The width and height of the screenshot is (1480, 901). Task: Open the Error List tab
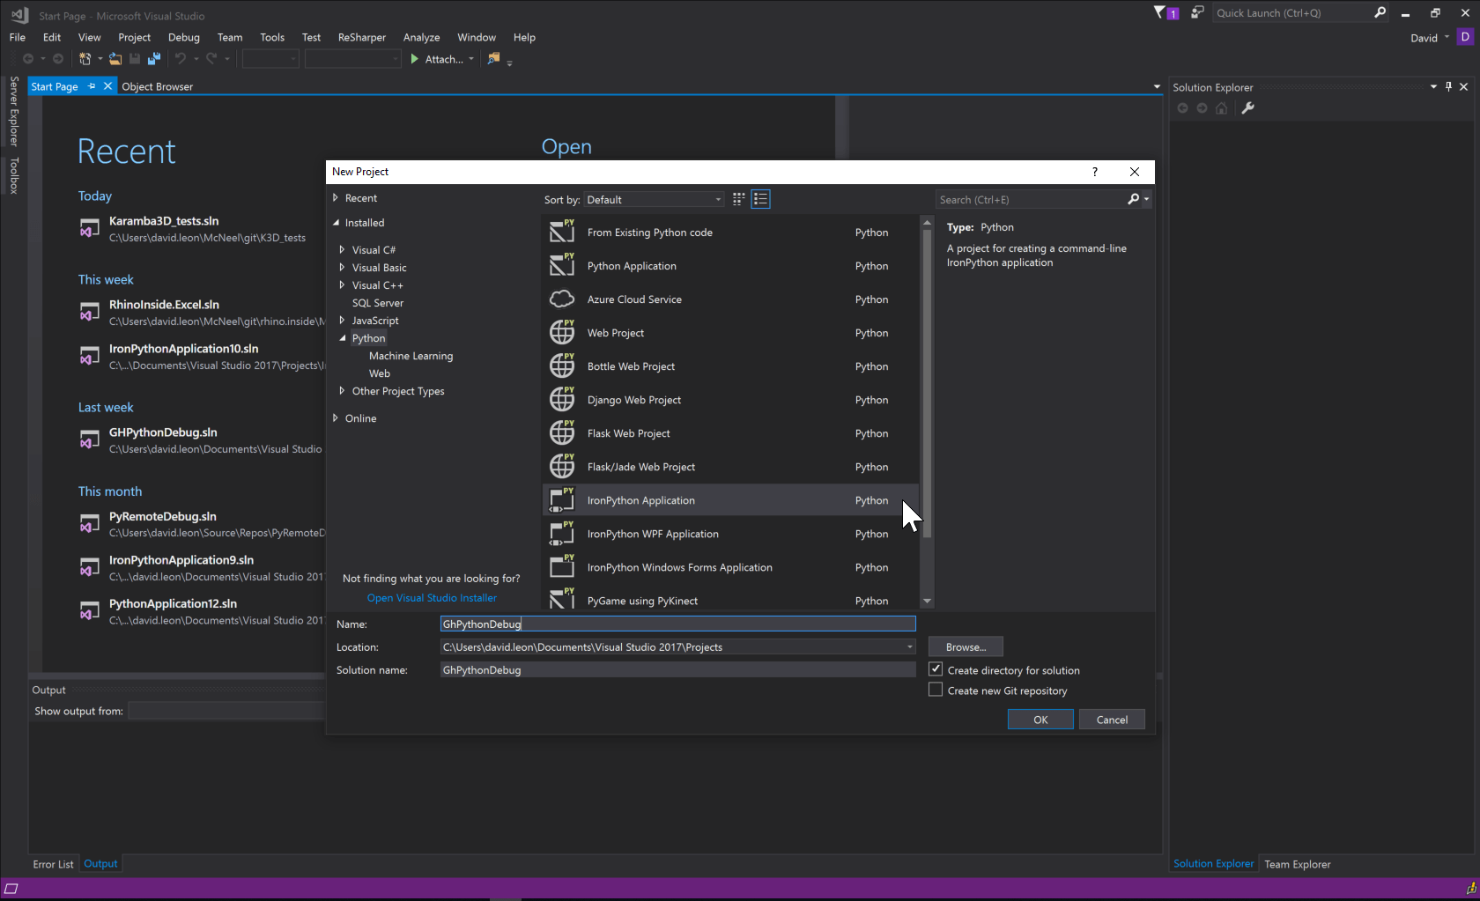pyautogui.click(x=53, y=864)
